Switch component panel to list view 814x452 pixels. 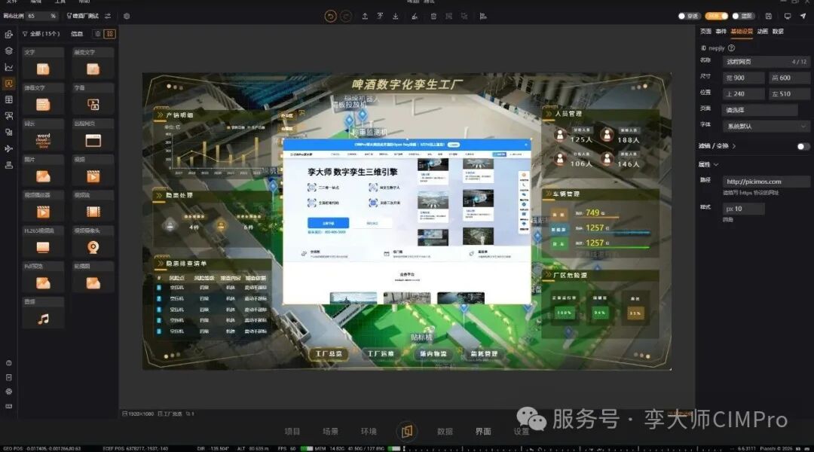coord(97,34)
